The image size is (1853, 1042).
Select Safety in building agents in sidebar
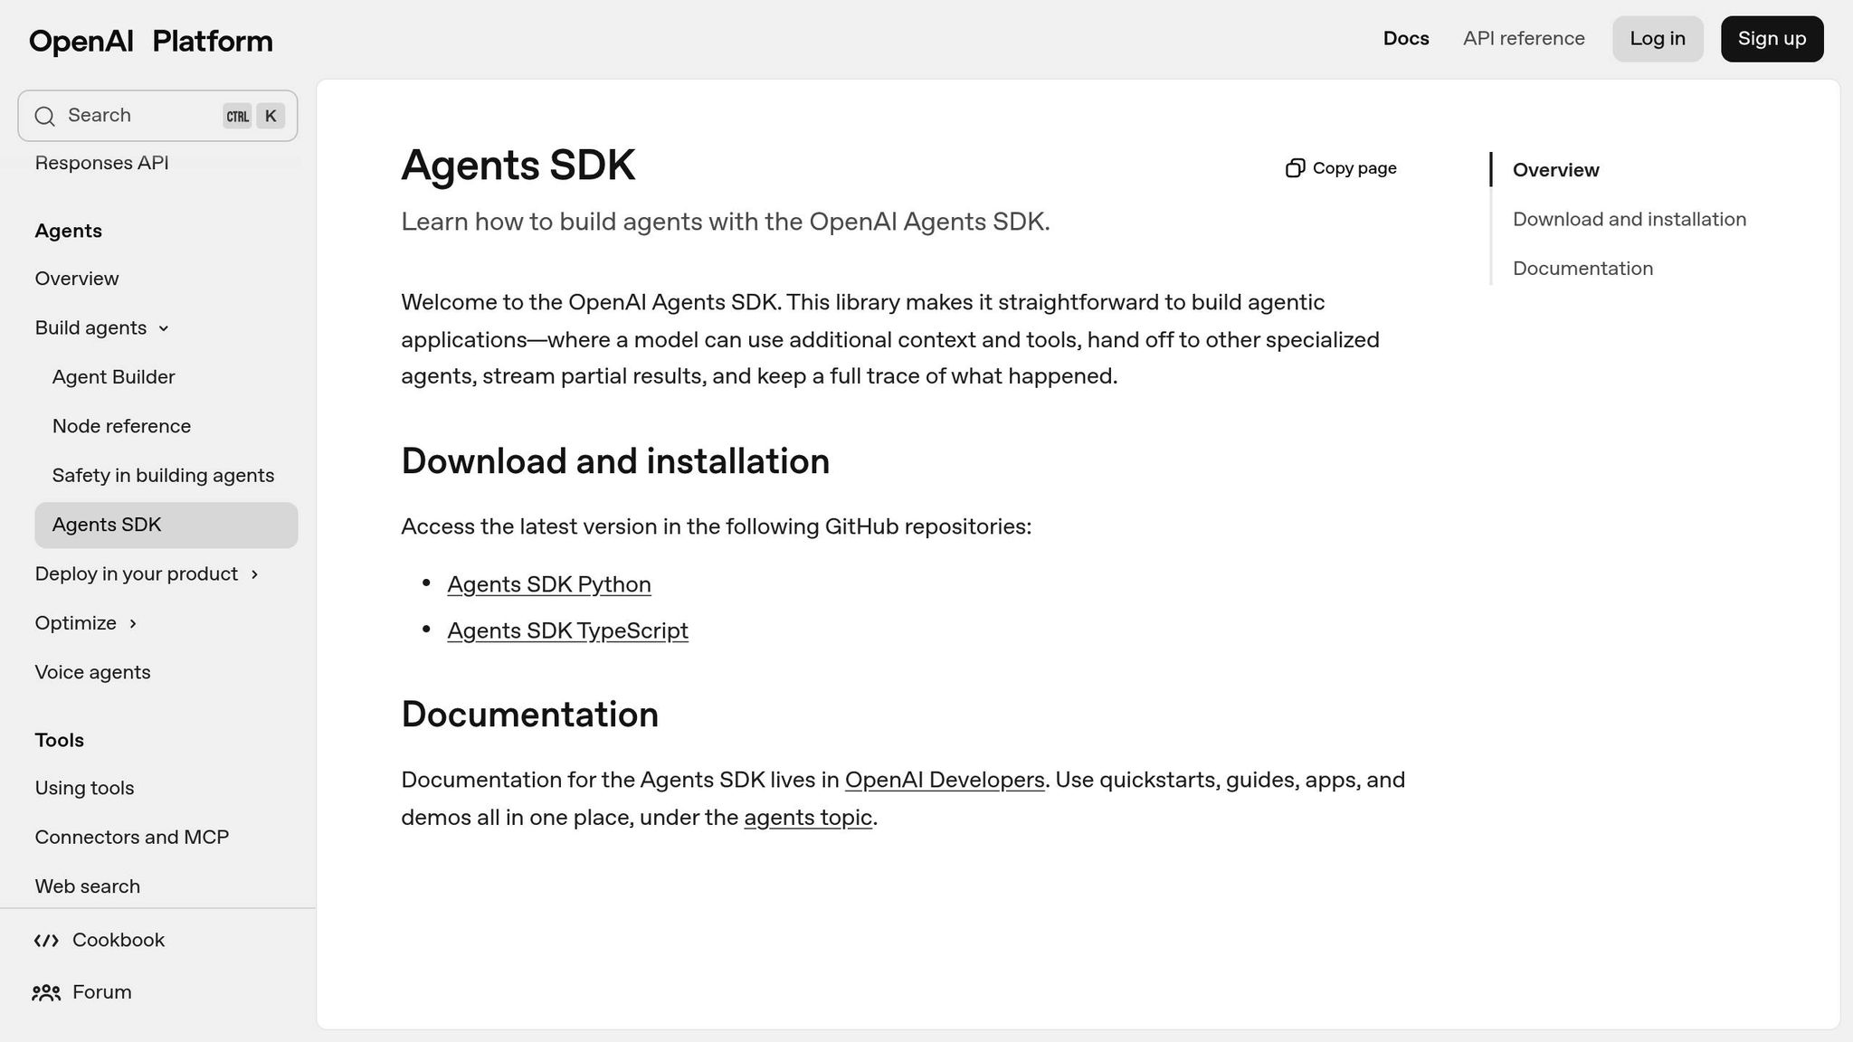click(164, 475)
